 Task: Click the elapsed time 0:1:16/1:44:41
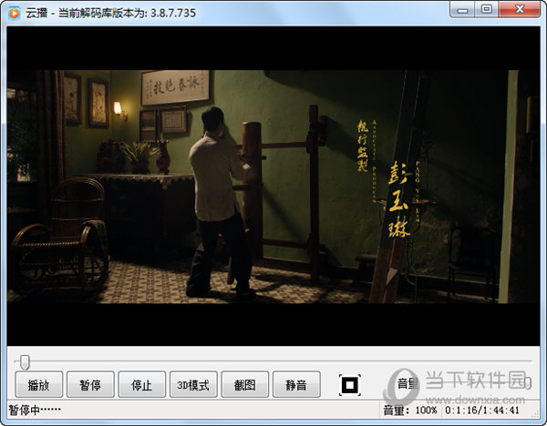(482, 410)
